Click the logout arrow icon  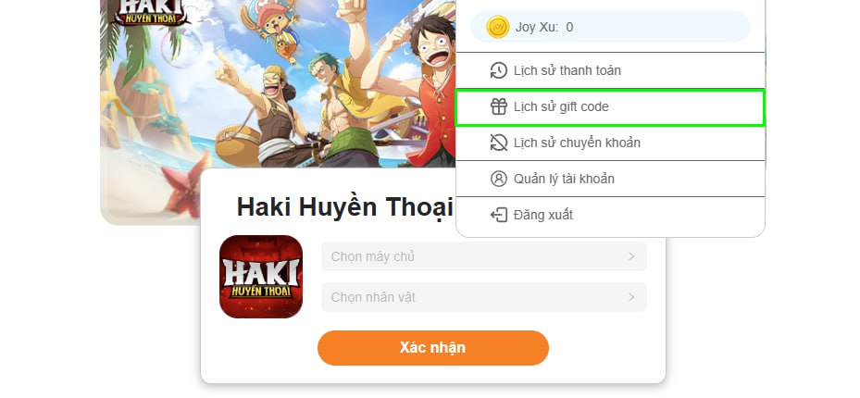(499, 215)
